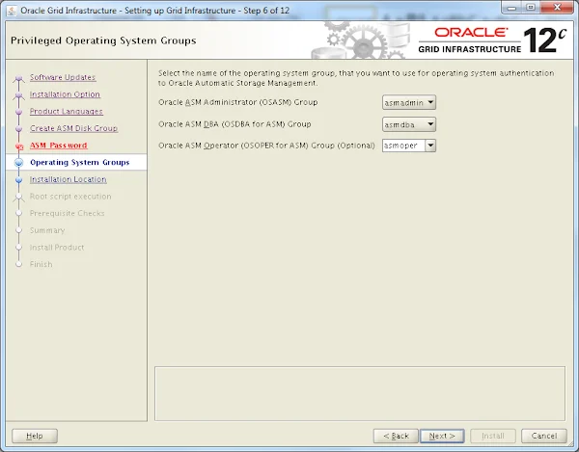
Task: Click the Back button
Action: (x=396, y=436)
